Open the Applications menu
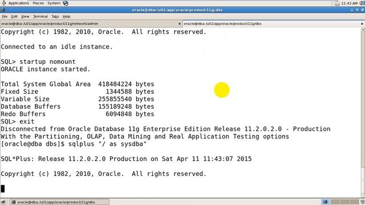 coord(19,3)
